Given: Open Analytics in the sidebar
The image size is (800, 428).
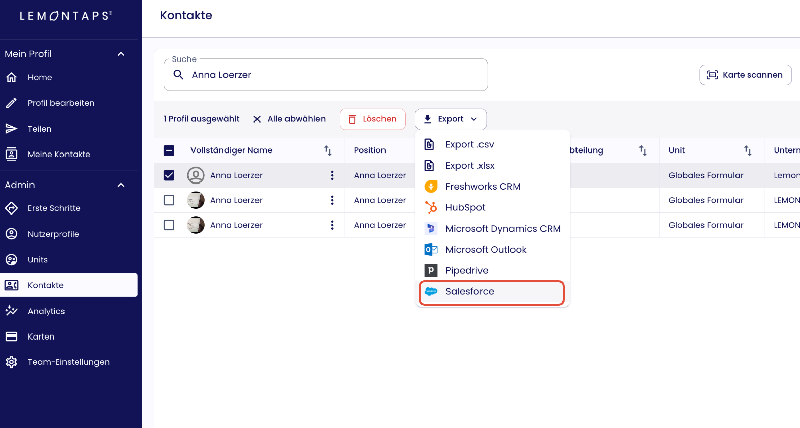Looking at the screenshot, I should 69,311.
